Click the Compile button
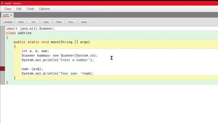 tap(8, 22)
